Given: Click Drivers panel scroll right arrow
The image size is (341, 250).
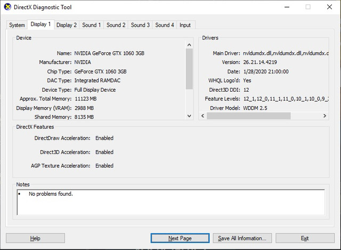Looking at the screenshot, I should coord(324,116).
